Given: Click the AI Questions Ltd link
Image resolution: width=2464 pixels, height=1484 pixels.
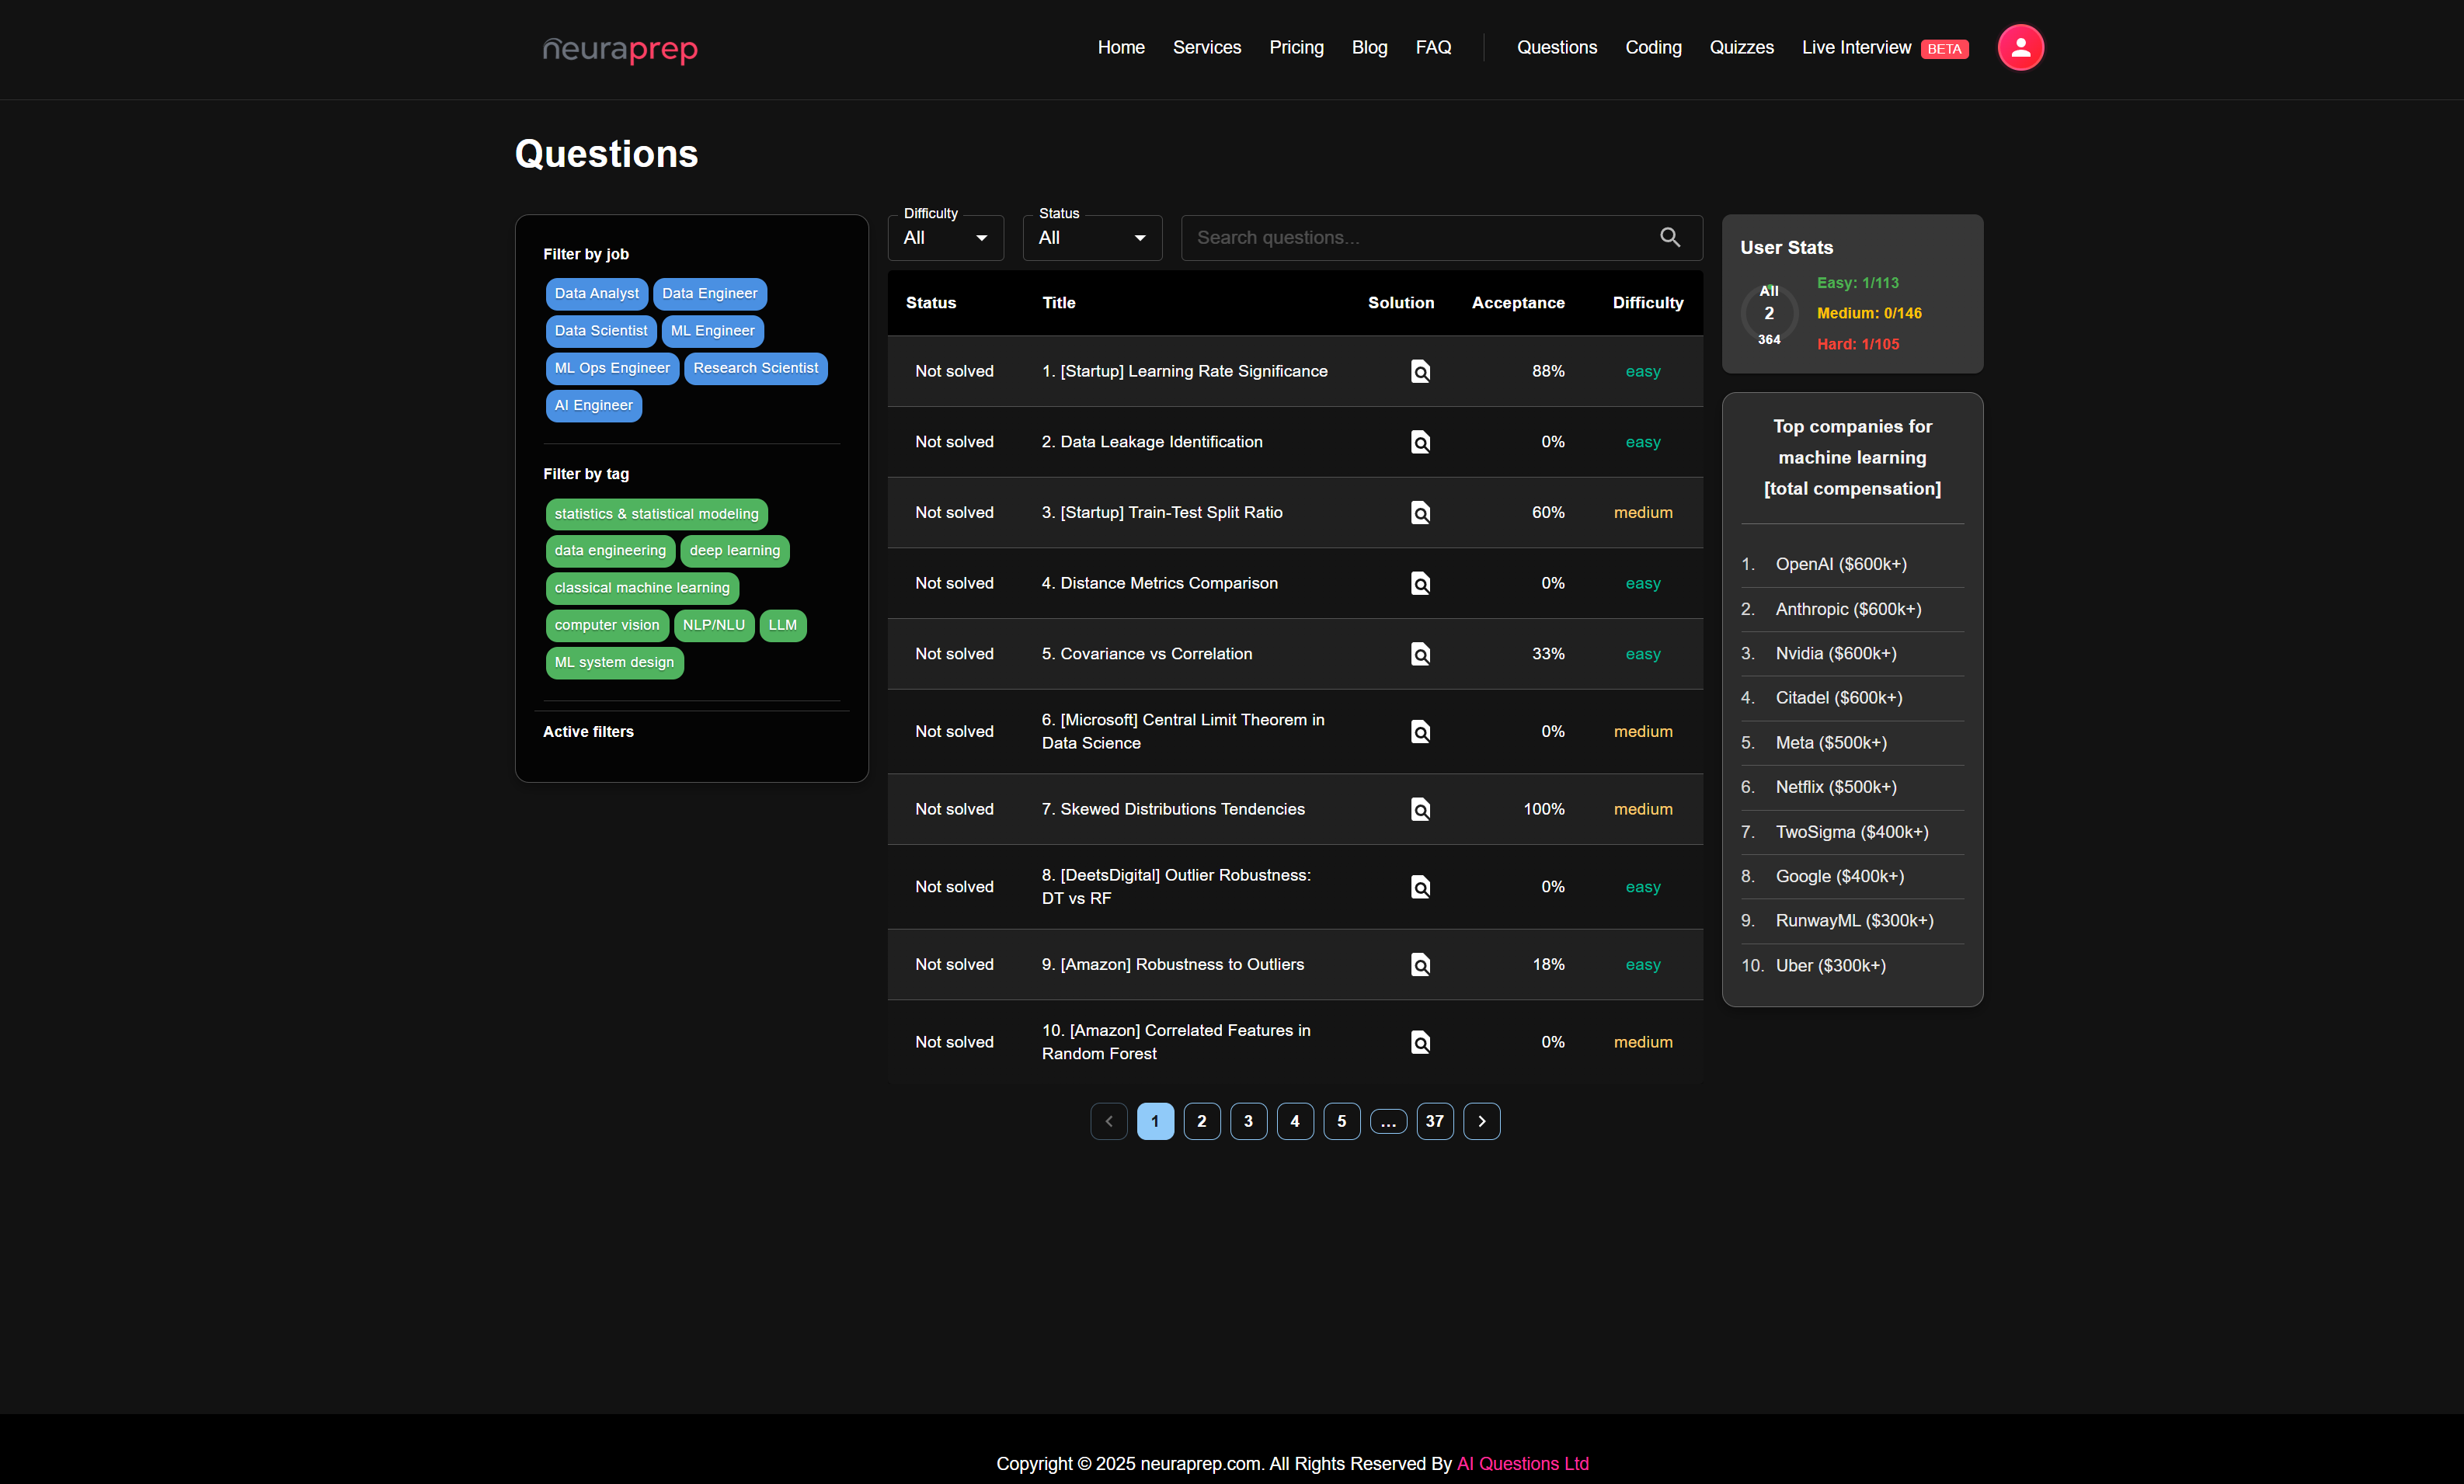Looking at the screenshot, I should click(1522, 1463).
